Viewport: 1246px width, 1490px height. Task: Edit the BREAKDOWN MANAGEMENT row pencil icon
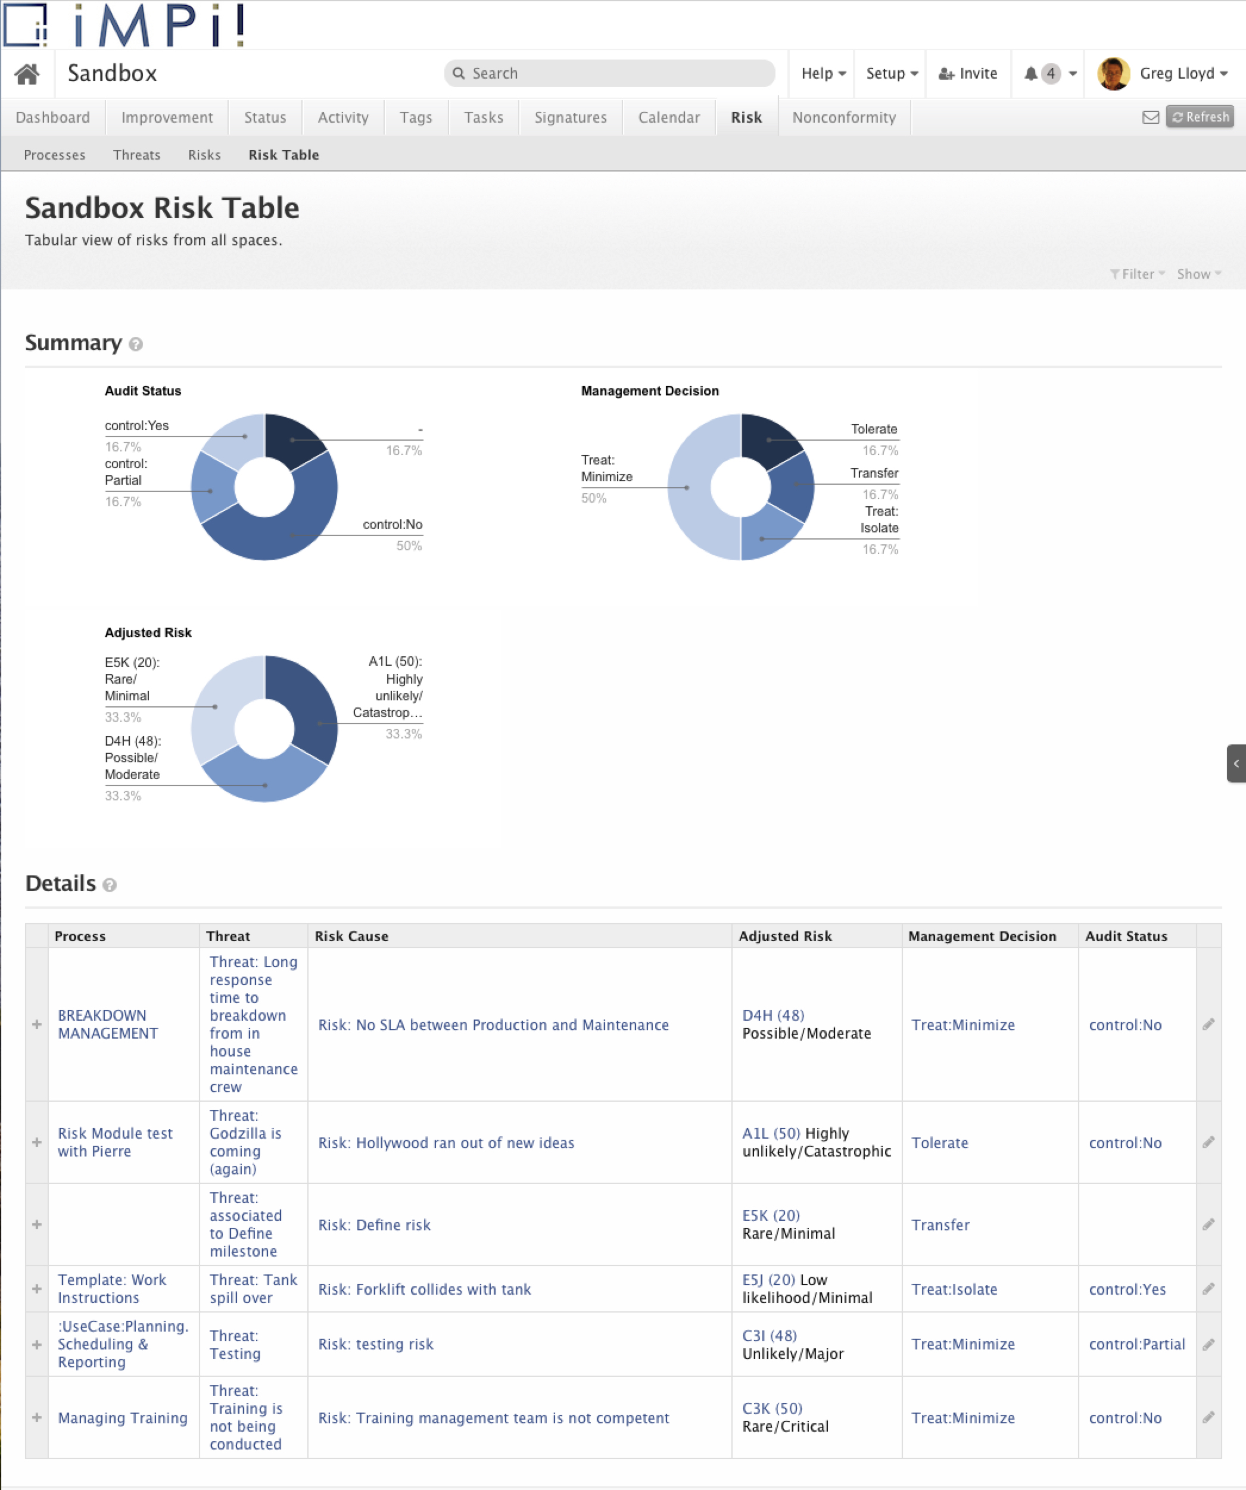1208,1024
